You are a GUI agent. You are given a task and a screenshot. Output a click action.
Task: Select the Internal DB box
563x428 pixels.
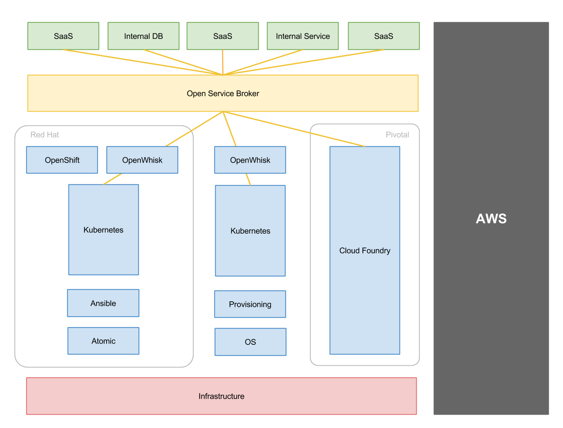(x=143, y=36)
